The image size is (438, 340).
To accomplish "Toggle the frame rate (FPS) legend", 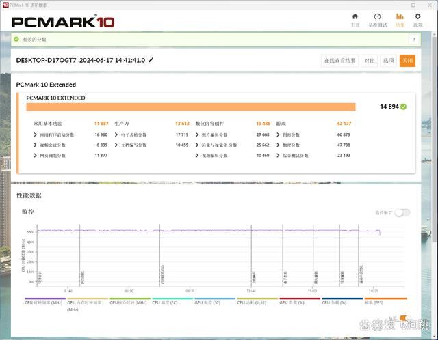I will 385,302.
